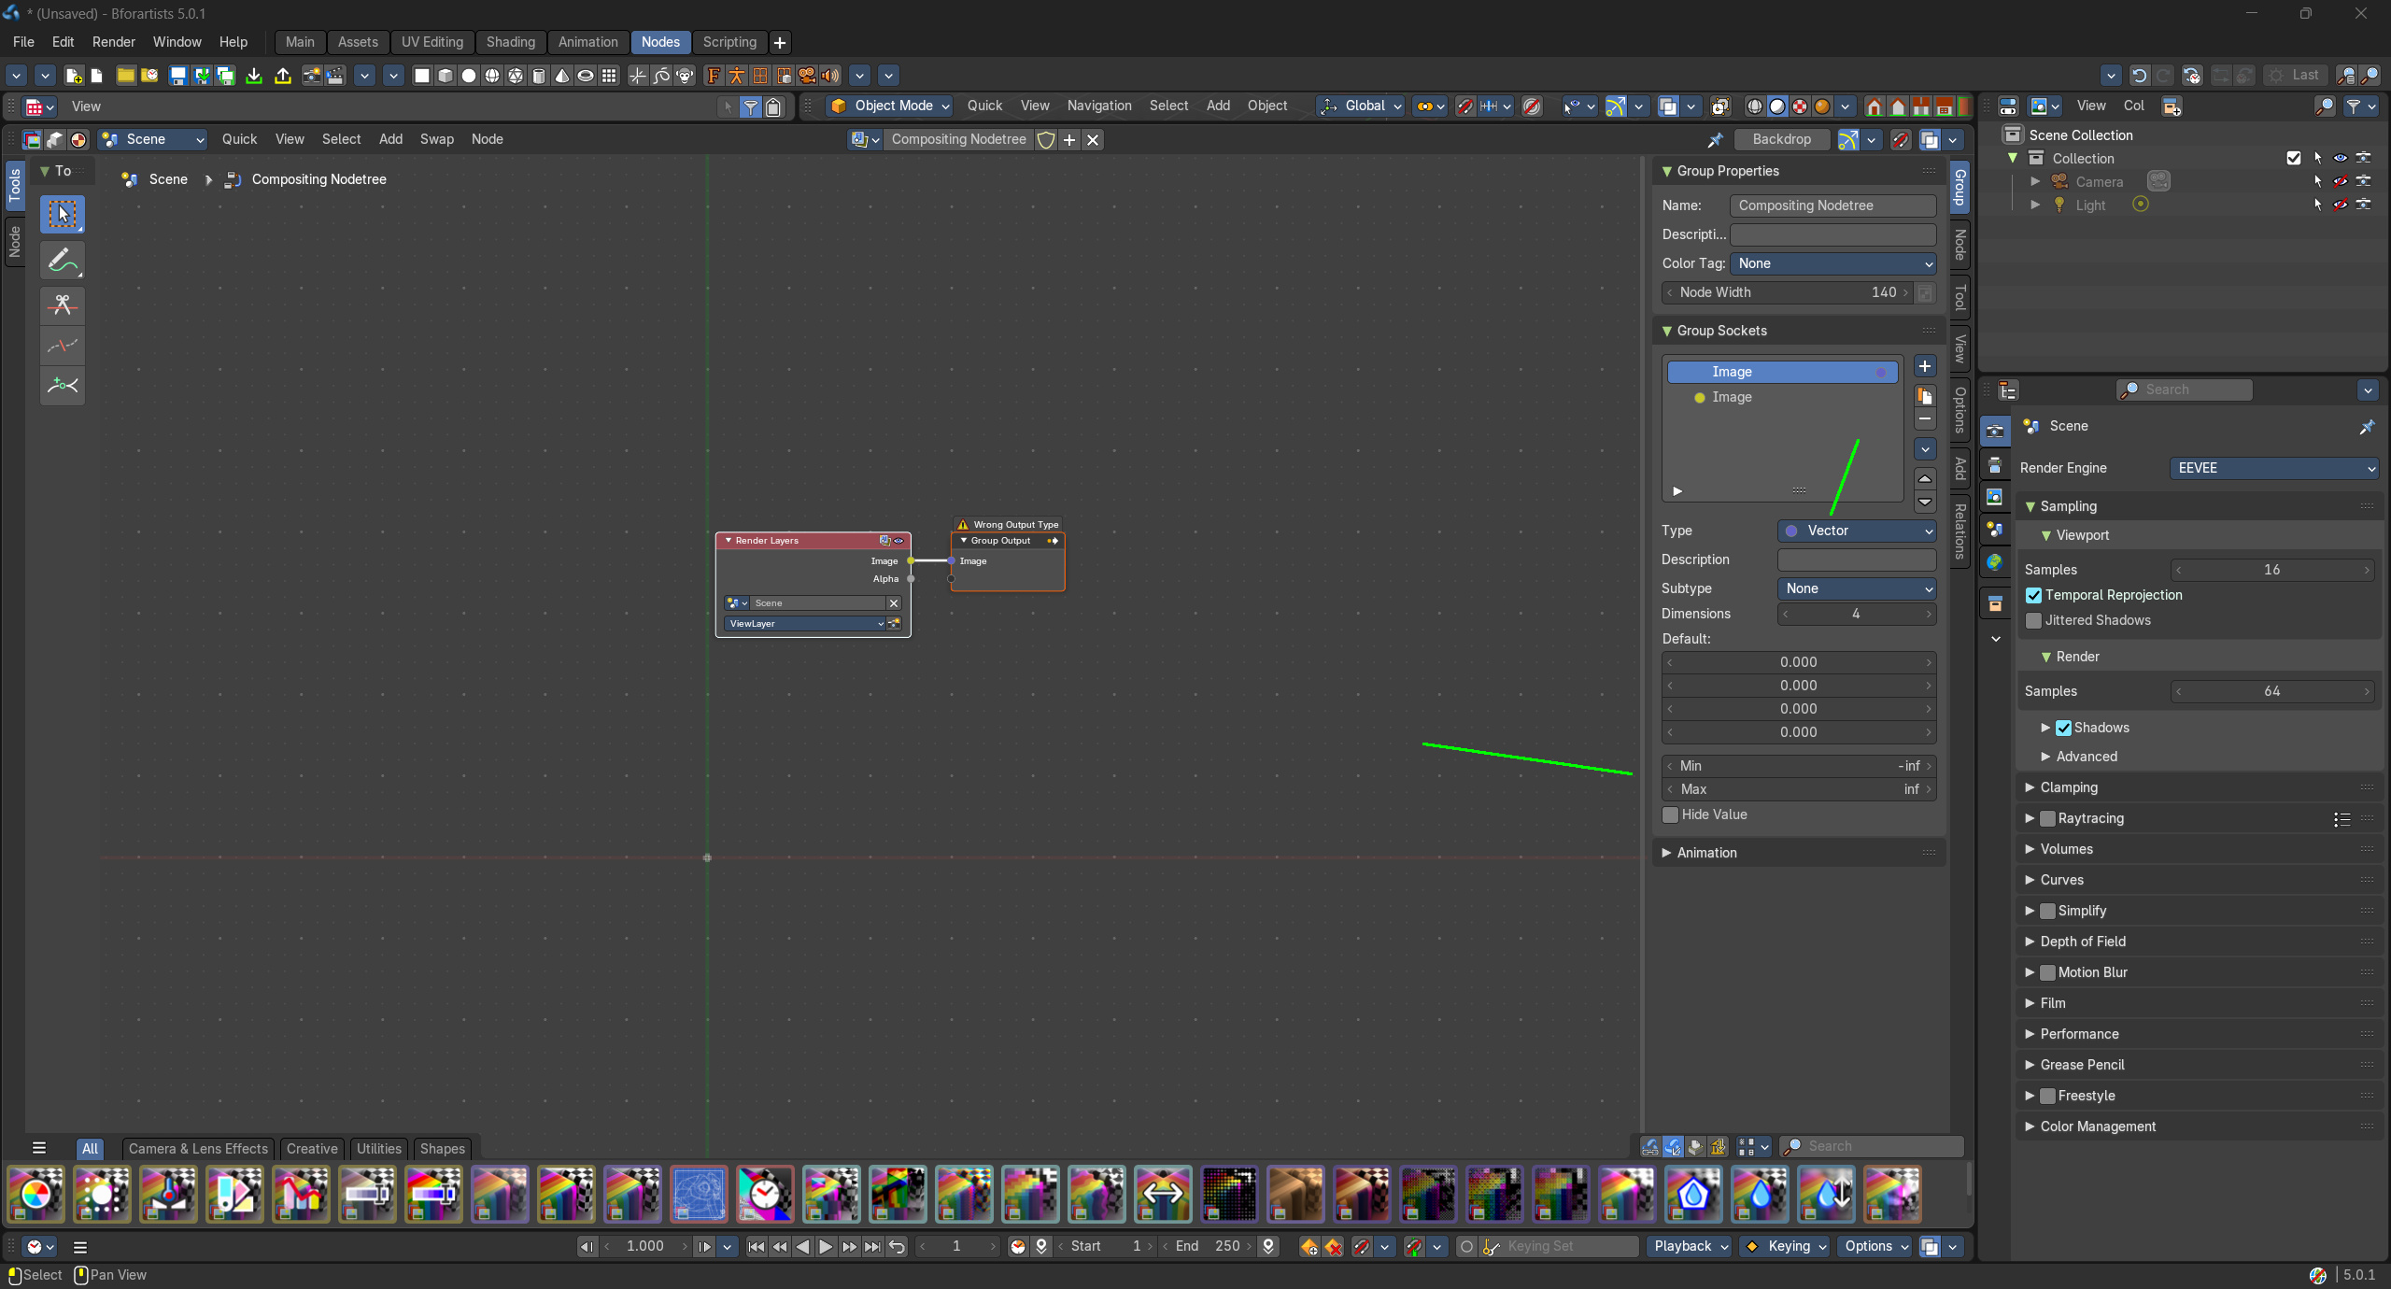Screen dimensions: 2391x1289
Task: Select the Links Cut scissors tool
Action: (63, 305)
